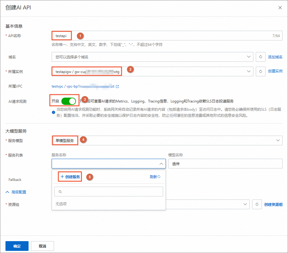The image size is (288, 253).
Task: Click the 7/64 character counter
Action: pyautogui.click(x=276, y=36)
